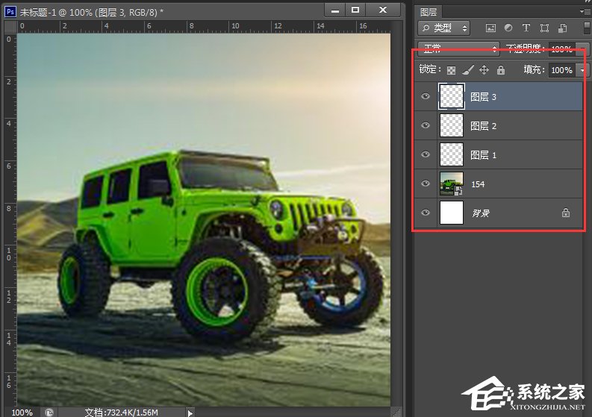Close the 未标题-1 document window
592x417 pixels.
coord(383,10)
